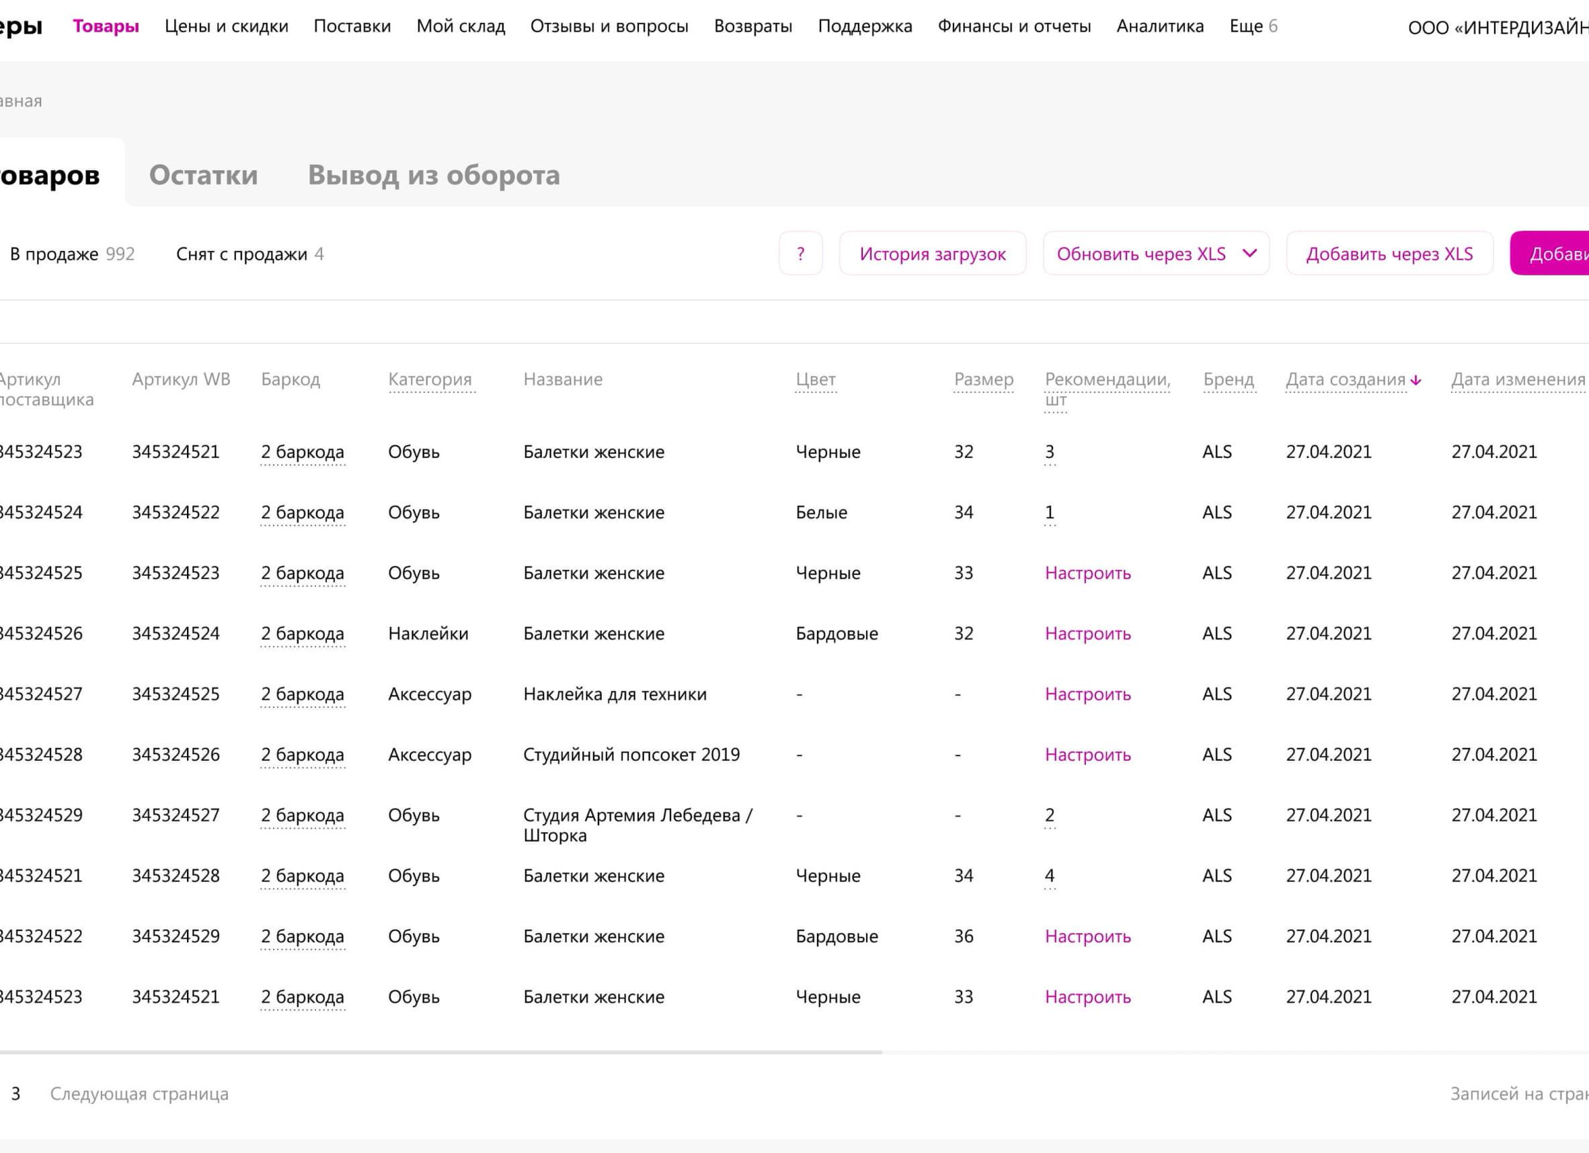
Task: Click История загрузок button
Action: 932,254
